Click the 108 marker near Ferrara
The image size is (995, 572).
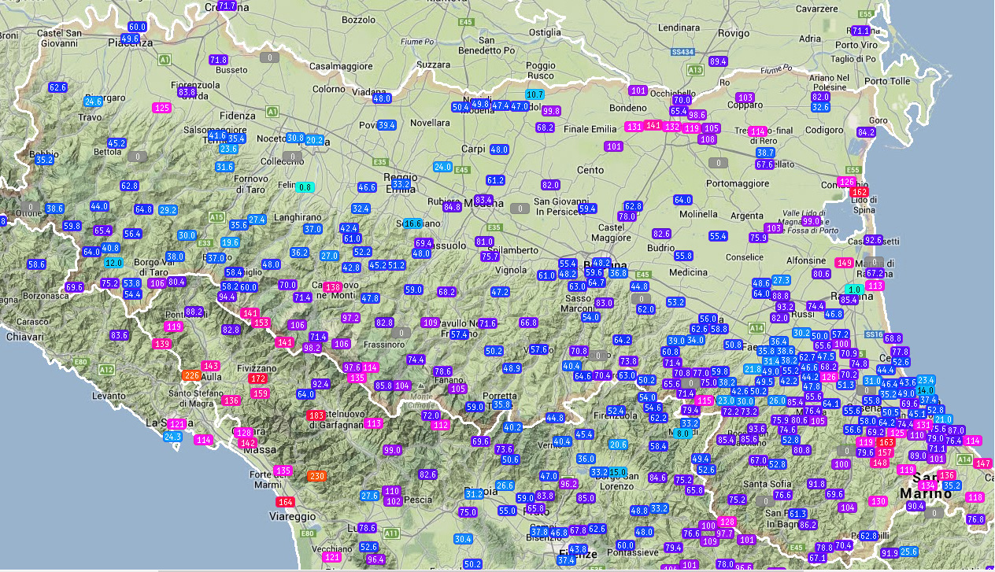(708, 139)
